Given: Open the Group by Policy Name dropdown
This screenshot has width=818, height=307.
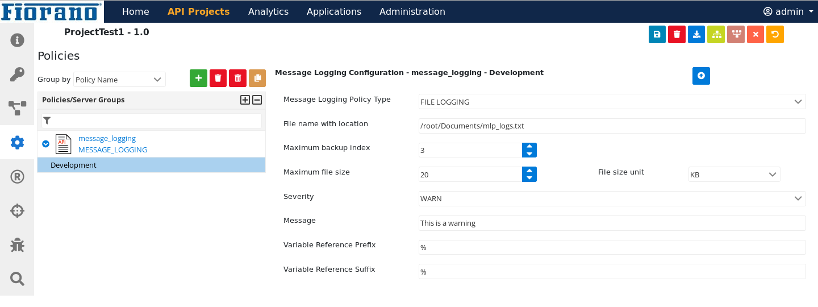Looking at the screenshot, I should 119,80.
